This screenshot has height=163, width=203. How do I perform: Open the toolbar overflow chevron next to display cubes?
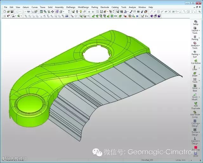click(69, 12)
